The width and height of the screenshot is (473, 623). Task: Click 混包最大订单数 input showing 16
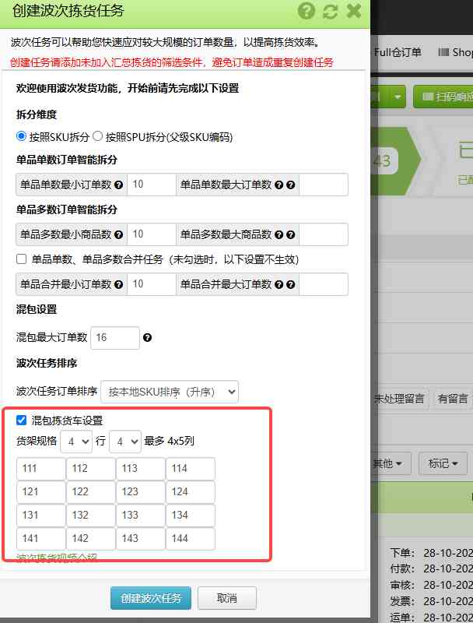[x=115, y=338]
